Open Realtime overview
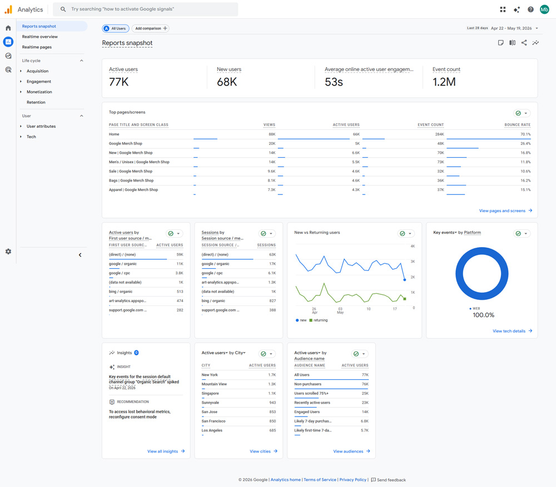Image resolution: width=556 pixels, height=487 pixels. pyautogui.click(x=39, y=37)
